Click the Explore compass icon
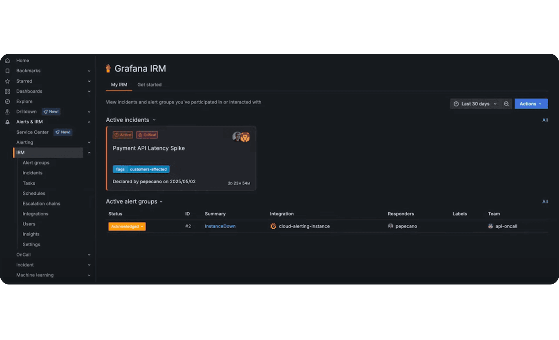The width and height of the screenshot is (559, 340). (8, 102)
